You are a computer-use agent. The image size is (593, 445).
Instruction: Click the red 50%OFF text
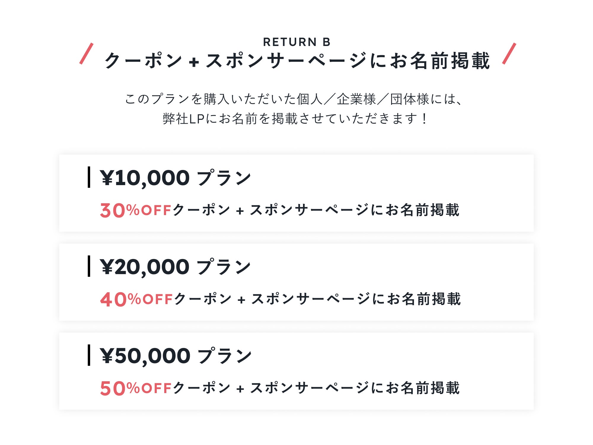[136, 388]
